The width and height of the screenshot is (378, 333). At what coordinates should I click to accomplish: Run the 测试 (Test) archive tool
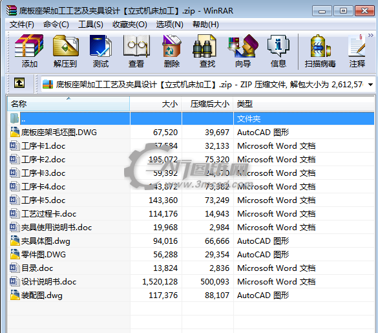point(101,51)
